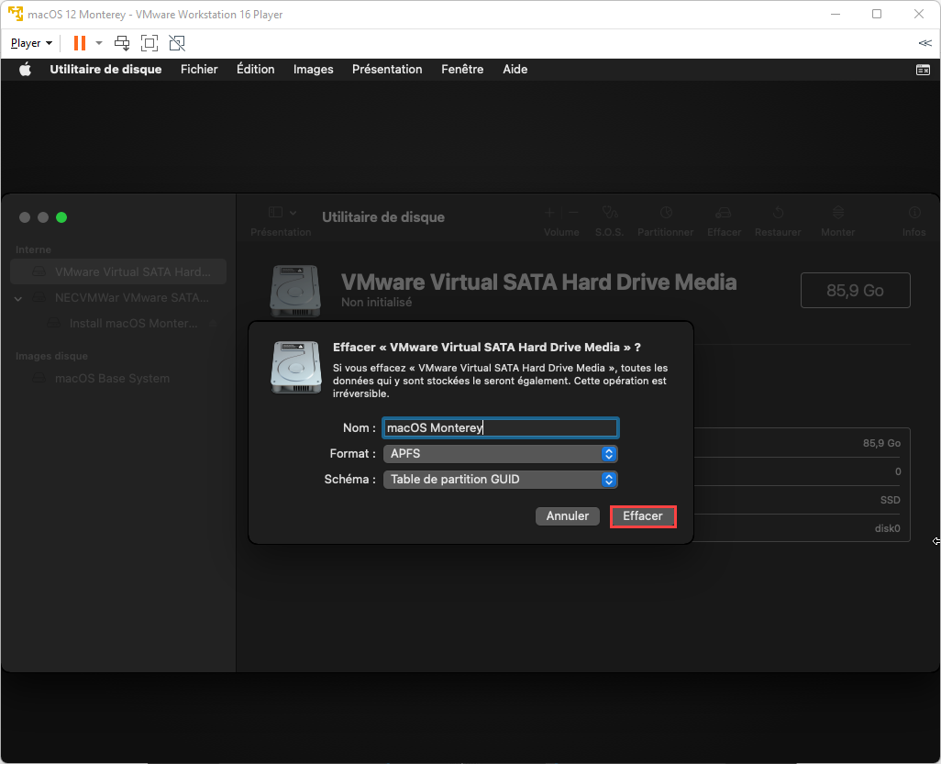Click the S.O.S. first aid icon
Image resolution: width=941 pixels, height=764 pixels.
tap(609, 213)
